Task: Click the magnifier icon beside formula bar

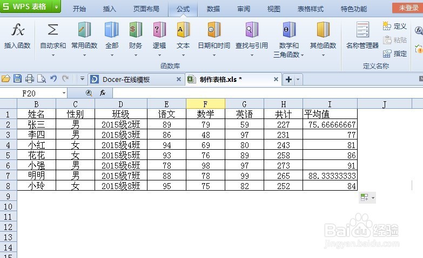Action: [89, 93]
